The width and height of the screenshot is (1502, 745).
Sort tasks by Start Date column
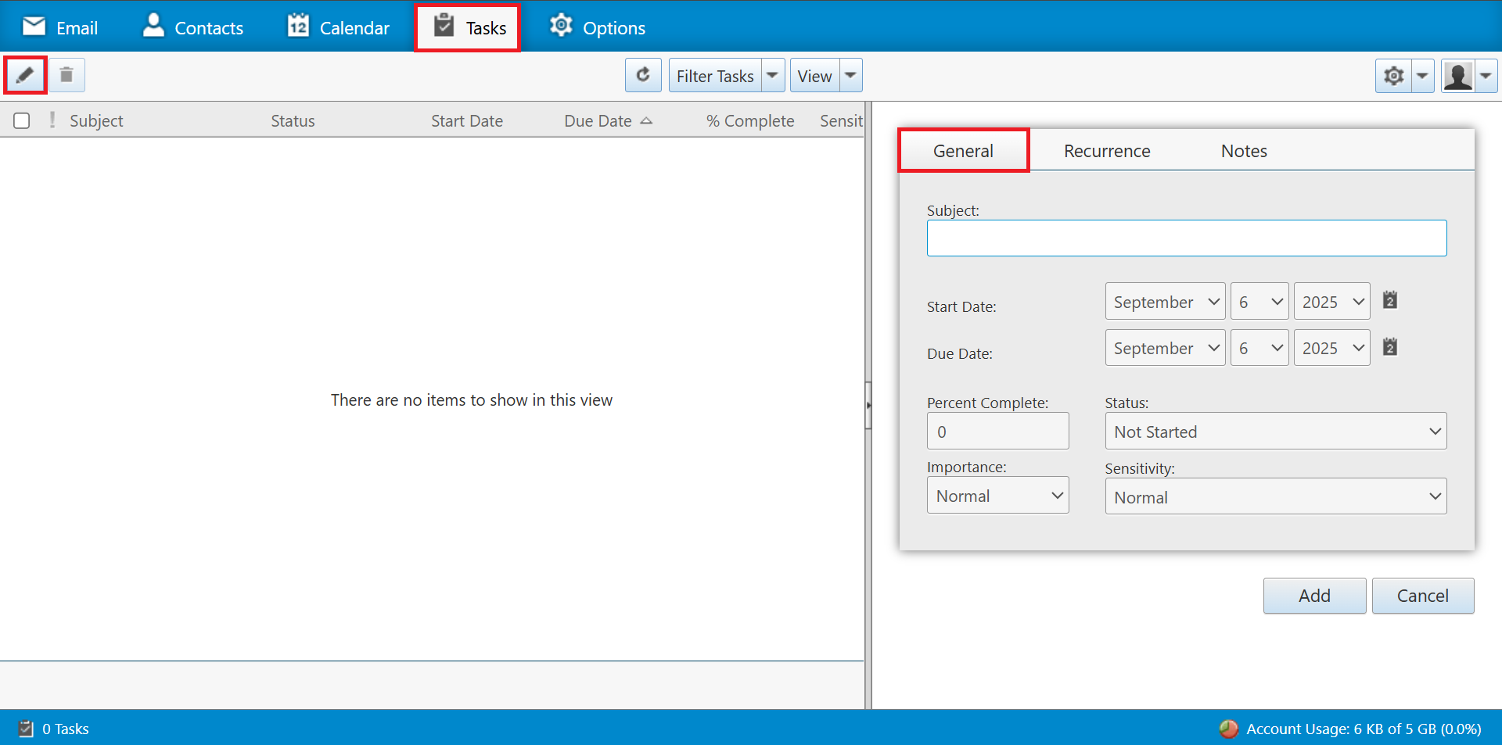pyautogui.click(x=467, y=120)
